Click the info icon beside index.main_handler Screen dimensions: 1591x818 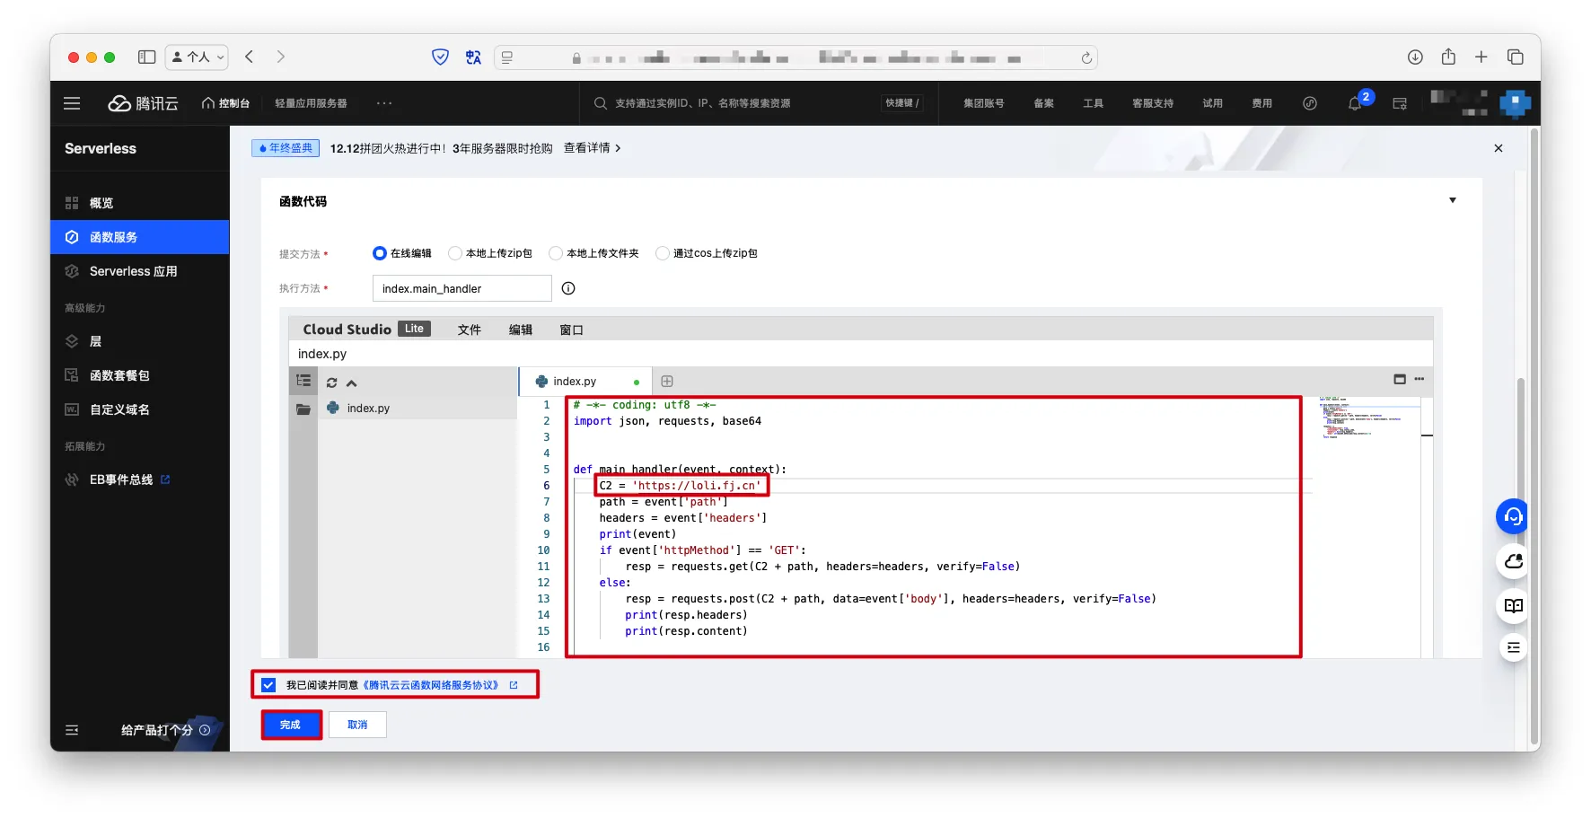[x=567, y=288]
